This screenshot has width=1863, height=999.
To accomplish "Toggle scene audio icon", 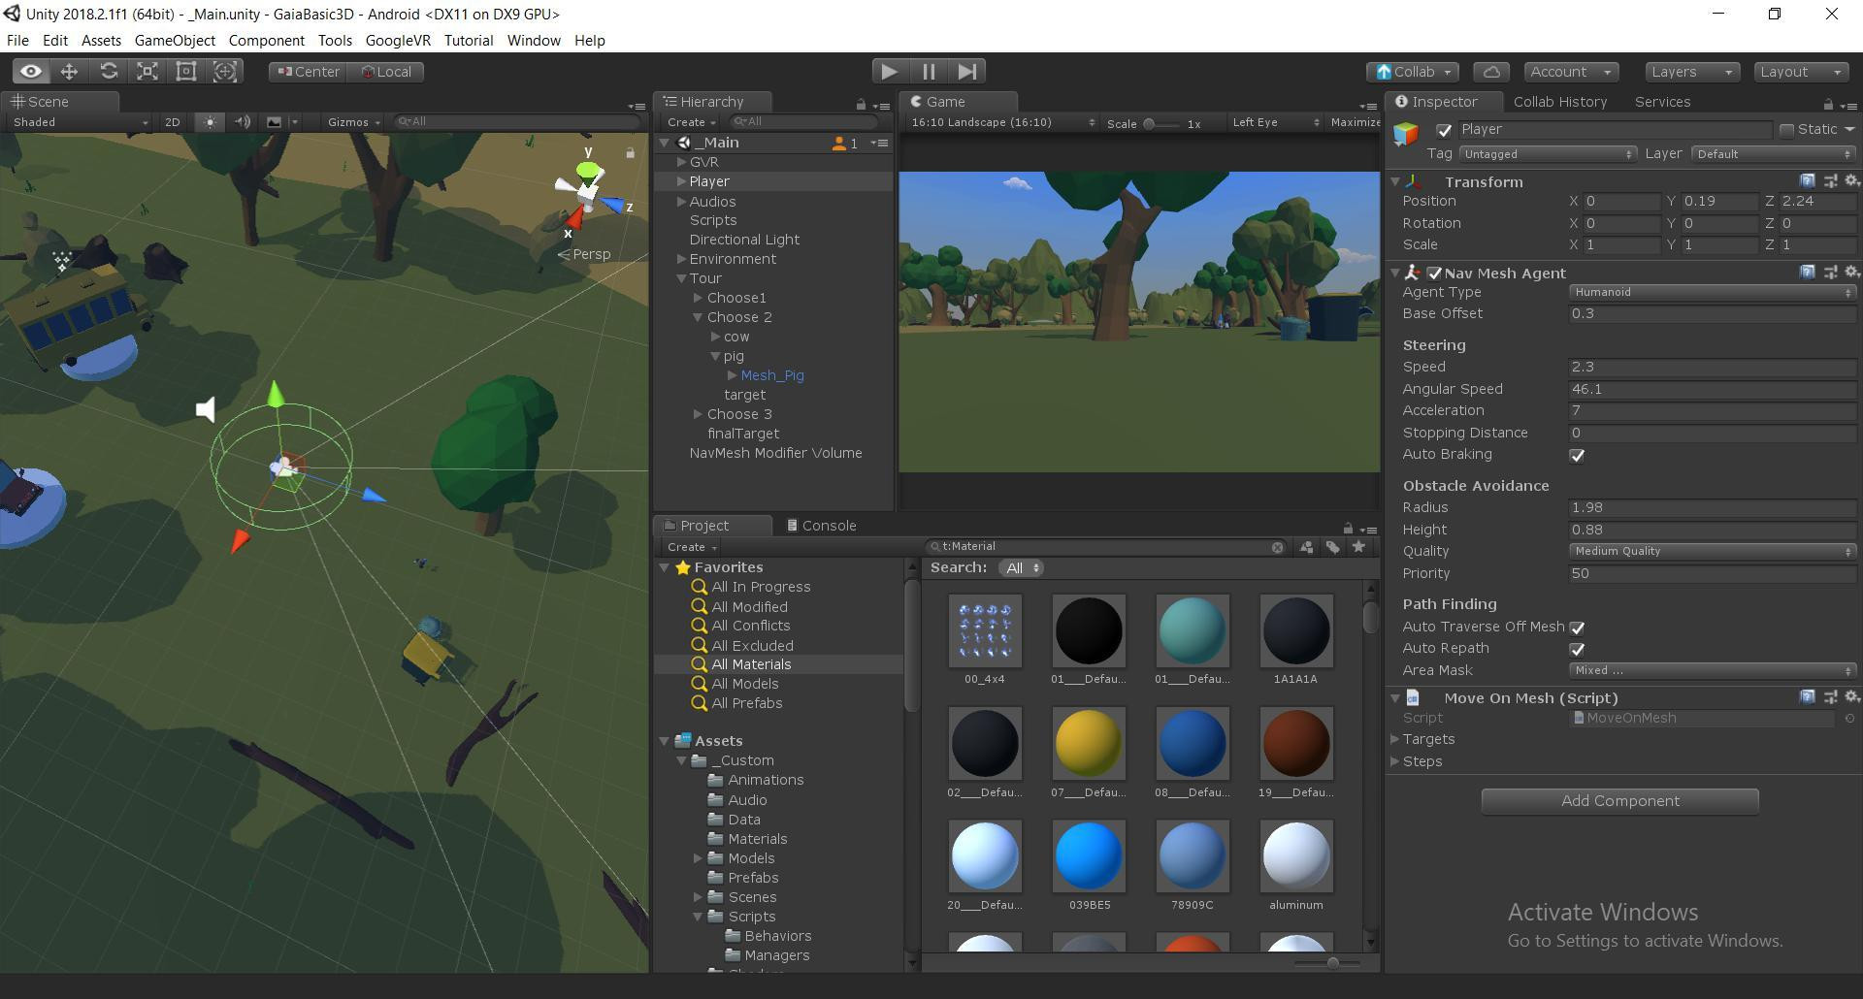I will tap(242, 122).
